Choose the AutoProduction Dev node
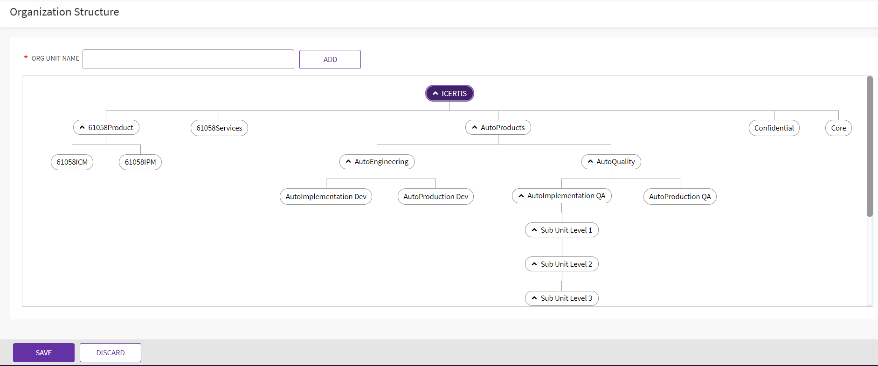 point(436,197)
